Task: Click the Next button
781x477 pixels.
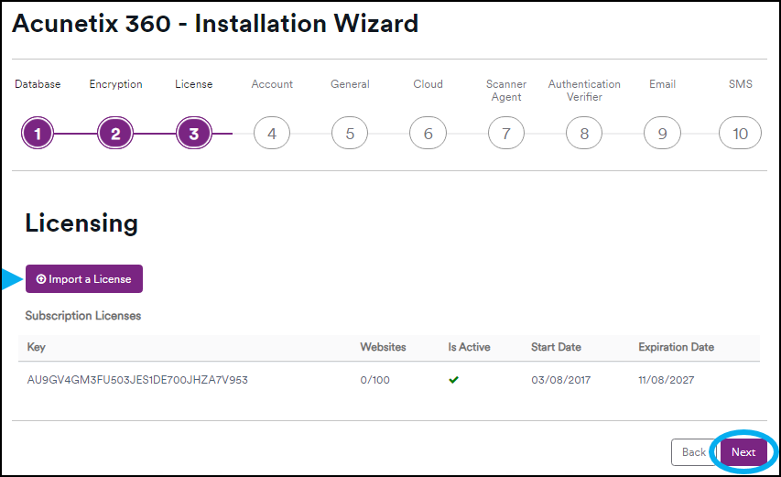Action: click(x=743, y=452)
